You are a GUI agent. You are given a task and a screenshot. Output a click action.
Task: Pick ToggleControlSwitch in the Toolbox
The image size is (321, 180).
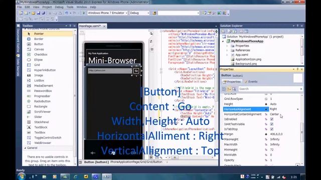pos(48,137)
